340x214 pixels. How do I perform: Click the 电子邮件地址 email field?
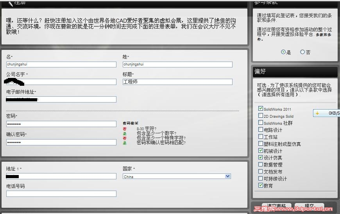61,99
